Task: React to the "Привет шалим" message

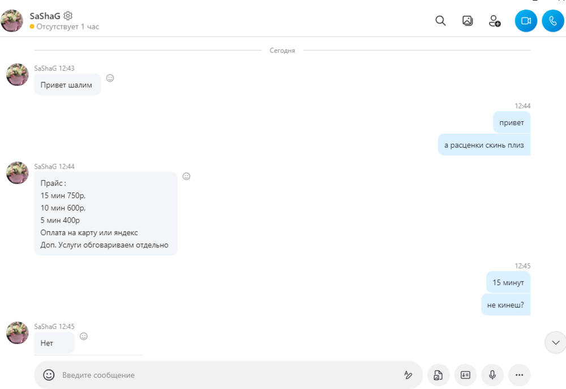Action: click(x=110, y=78)
